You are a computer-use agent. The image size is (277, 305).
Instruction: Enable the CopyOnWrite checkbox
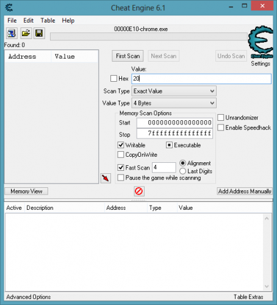point(121,154)
